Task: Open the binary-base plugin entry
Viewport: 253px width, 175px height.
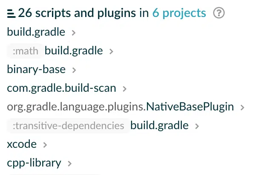Action: click(x=36, y=69)
